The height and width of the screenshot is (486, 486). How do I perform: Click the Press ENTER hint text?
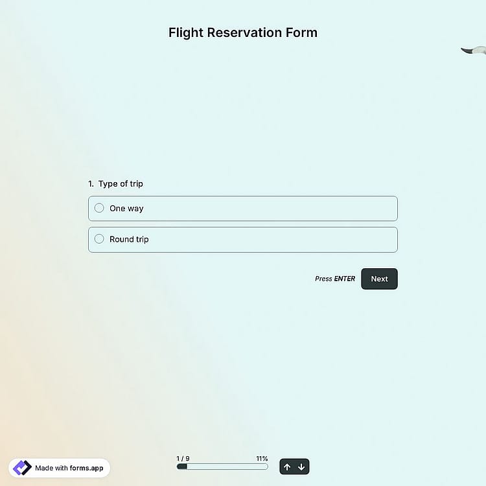(335, 279)
